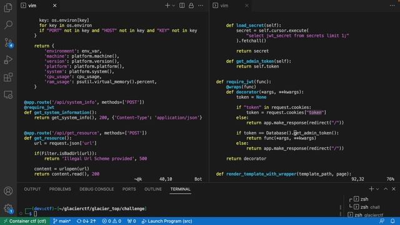Close the bottom panel

click(x=394, y=189)
